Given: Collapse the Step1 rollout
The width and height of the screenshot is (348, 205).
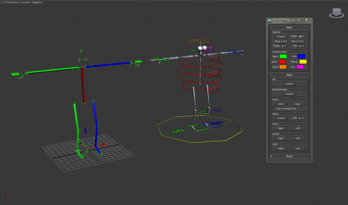Looking at the screenshot, I should click(289, 27).
